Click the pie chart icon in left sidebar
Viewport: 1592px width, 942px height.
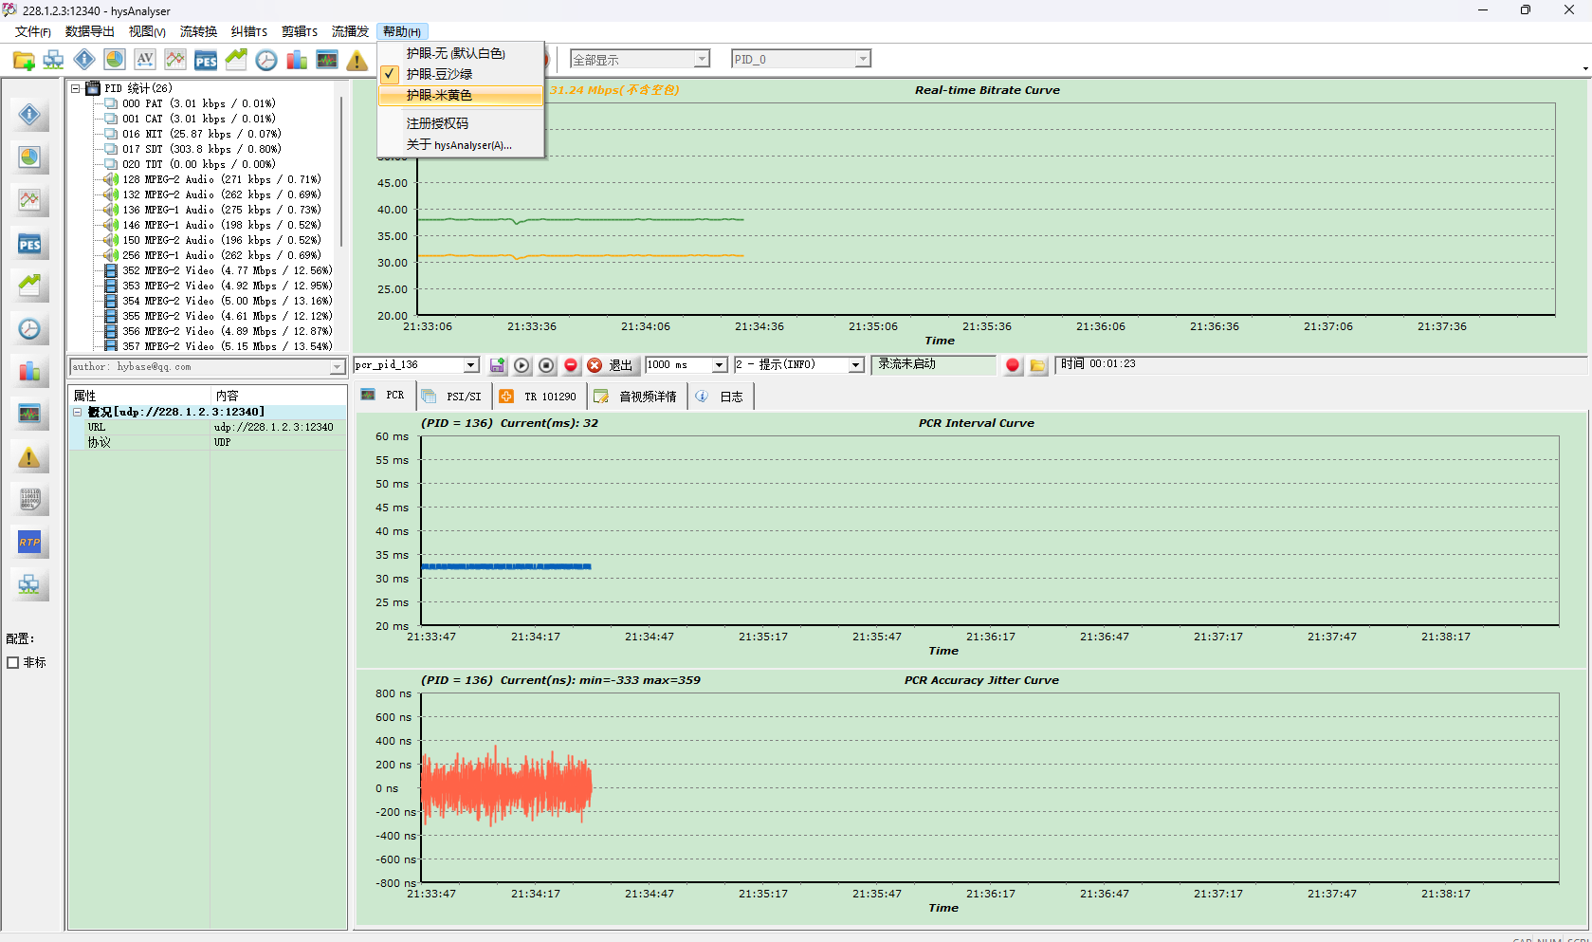point(29,157)
